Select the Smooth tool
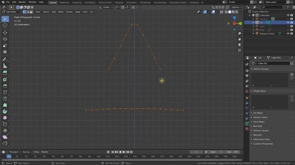295x165 pixels. pyautogui.click(x=5, y=118)
